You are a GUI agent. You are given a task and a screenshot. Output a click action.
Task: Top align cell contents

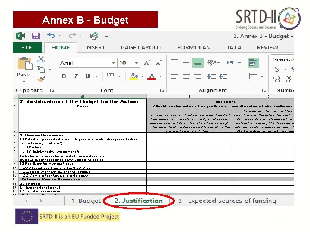click(x=174, y=61)
